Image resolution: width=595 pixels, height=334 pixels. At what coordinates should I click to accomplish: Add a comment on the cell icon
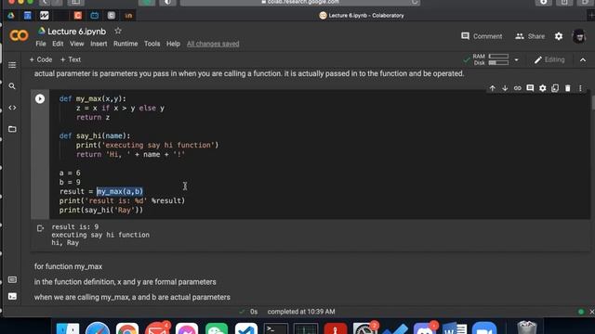(530, 88)
